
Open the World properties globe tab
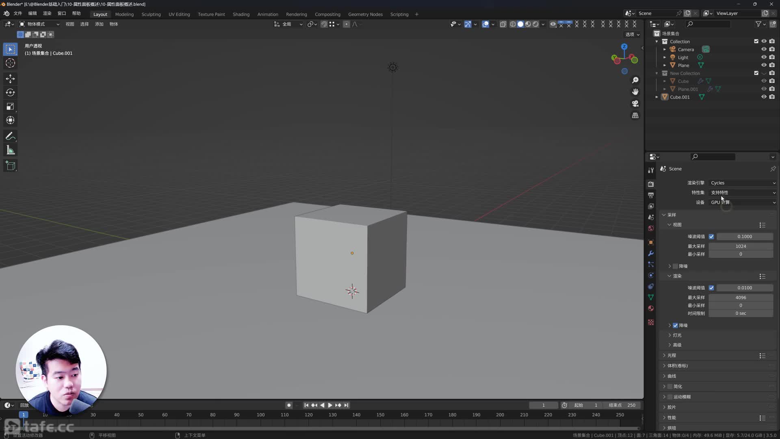click(651, 228)
